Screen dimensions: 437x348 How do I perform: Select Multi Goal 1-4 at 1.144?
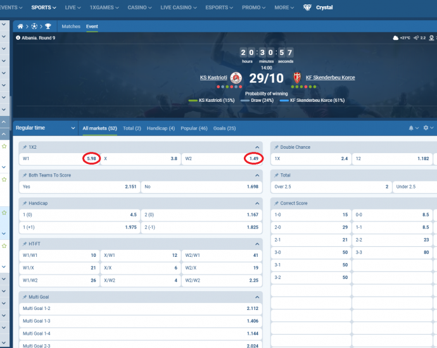point(141,333)
